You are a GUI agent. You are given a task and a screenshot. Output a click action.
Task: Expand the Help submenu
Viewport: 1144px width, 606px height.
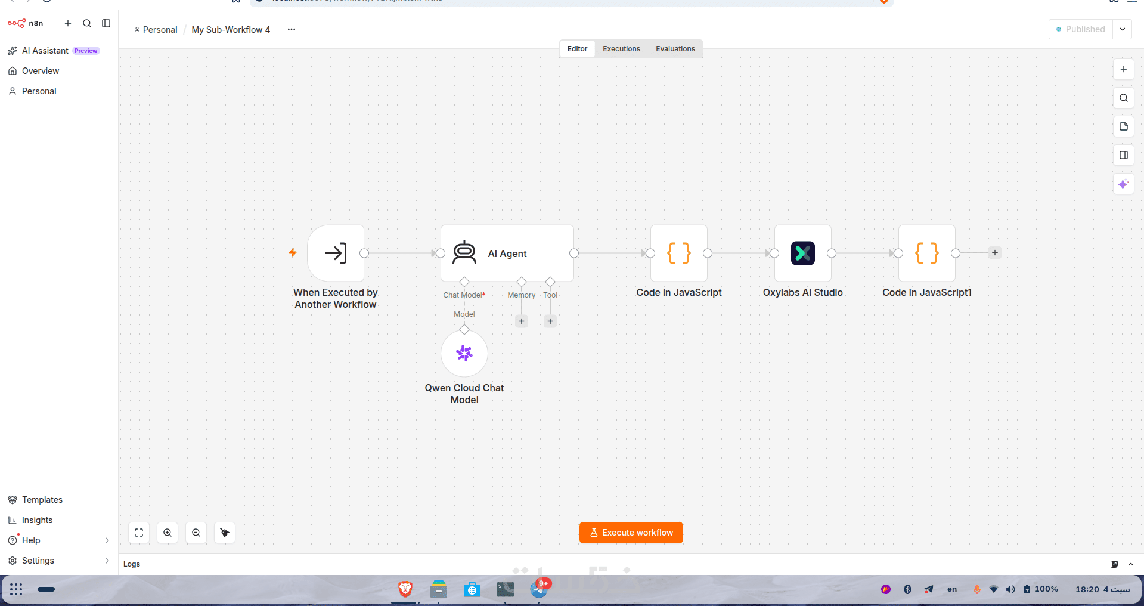click(x=107, y=540)
